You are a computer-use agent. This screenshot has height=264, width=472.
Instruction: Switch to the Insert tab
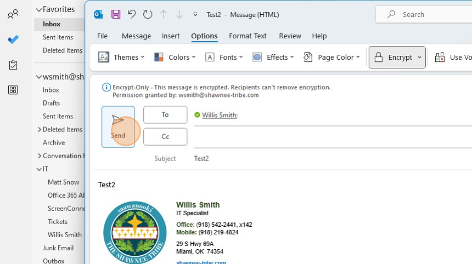coord(171,36)
